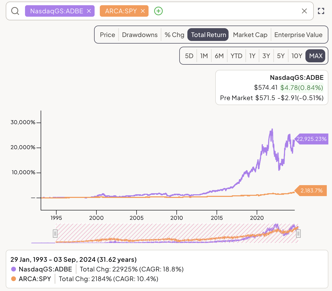Click the hatched range selector area

tap(177, 233)
